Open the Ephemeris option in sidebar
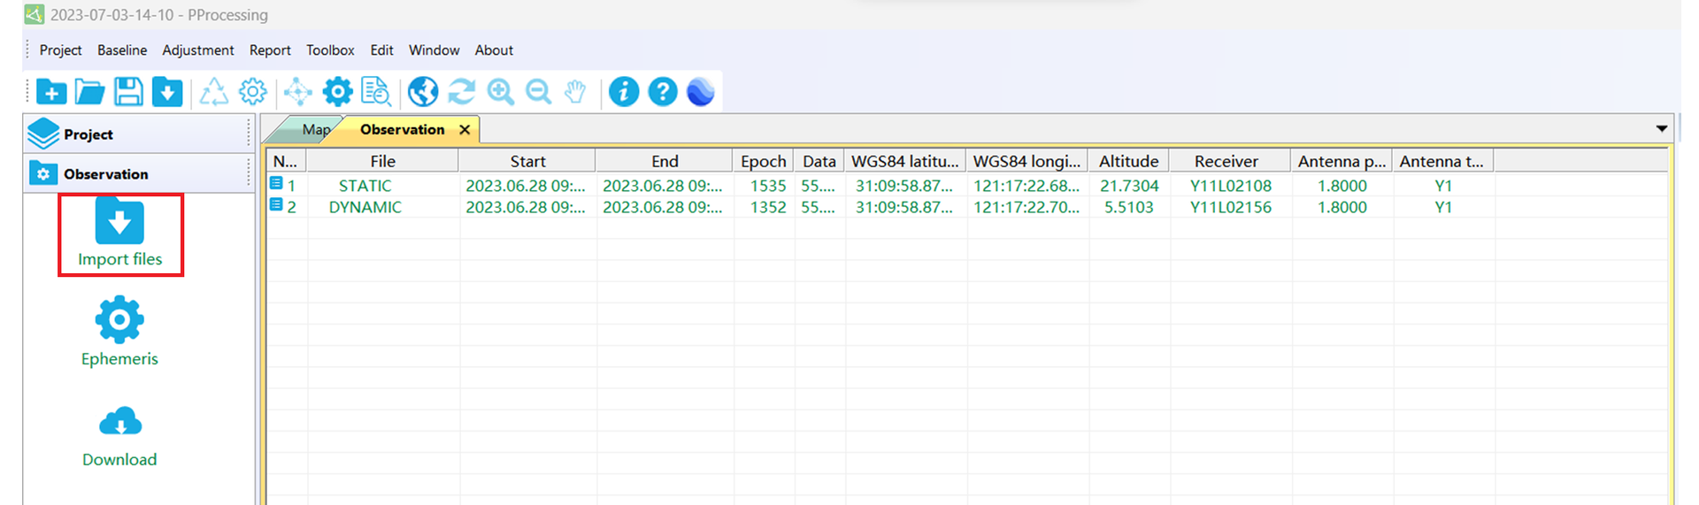The image size is (1699, 505). click(119, 333)
